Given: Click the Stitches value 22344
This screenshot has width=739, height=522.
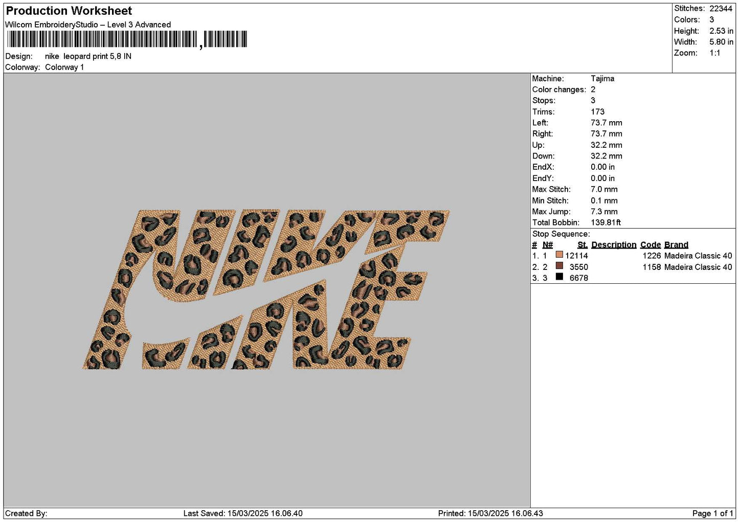Looking at the screenshot, I should click(x=721, y=9).
